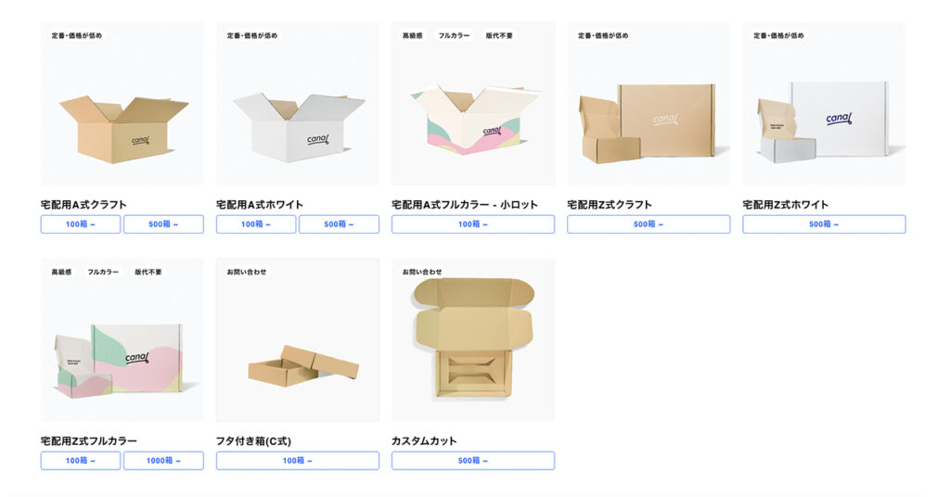Open the 宅配用A式ホワイト box image
The width and height of the screenshot is (950, 497).
[298, 104]
